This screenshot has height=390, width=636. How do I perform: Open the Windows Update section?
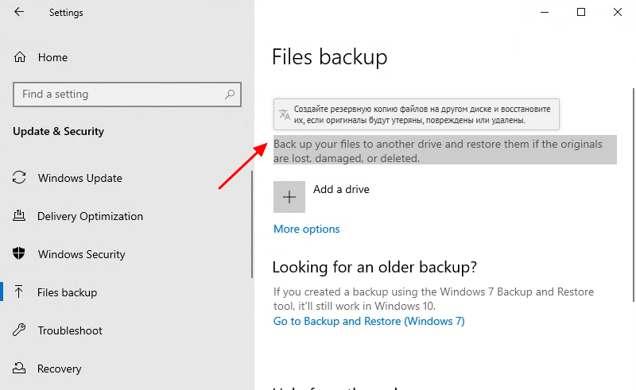pos(79,178)
